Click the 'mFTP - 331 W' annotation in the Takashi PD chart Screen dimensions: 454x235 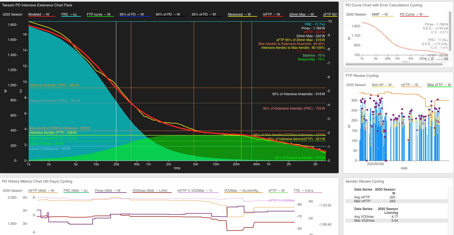(314, 32)
